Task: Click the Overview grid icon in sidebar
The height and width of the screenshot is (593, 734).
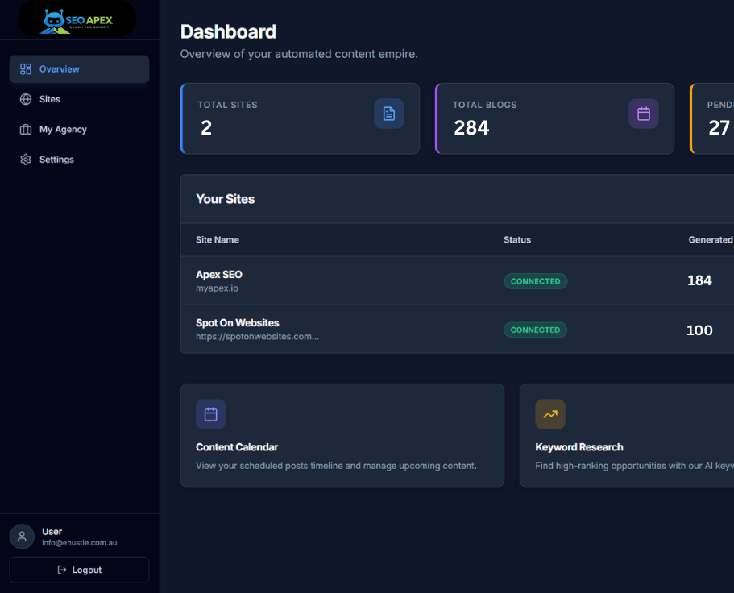Action: coord(26,69)
